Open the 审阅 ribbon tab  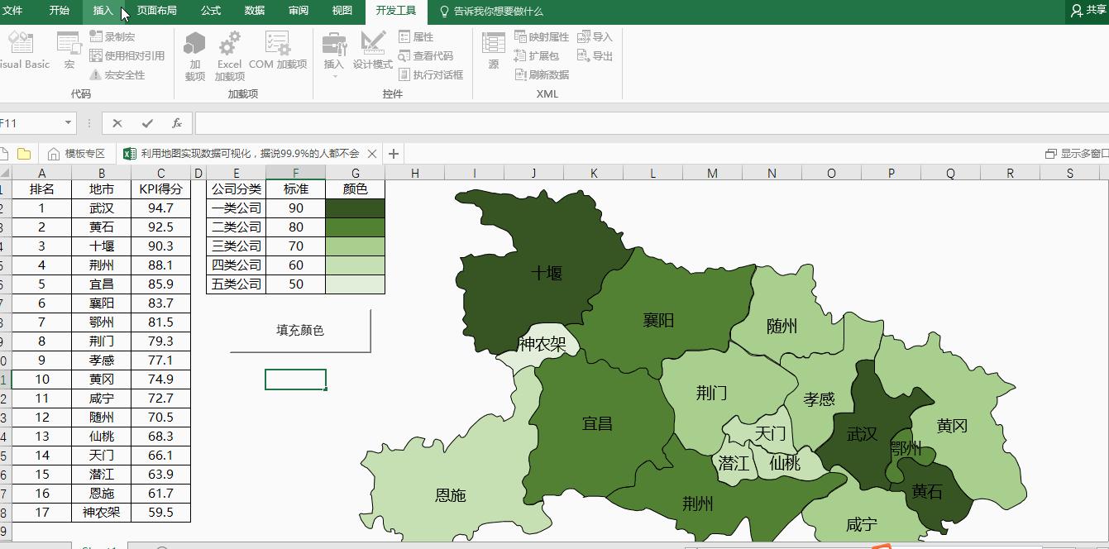298,11
